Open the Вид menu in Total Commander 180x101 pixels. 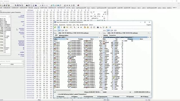tap(78, 25)
